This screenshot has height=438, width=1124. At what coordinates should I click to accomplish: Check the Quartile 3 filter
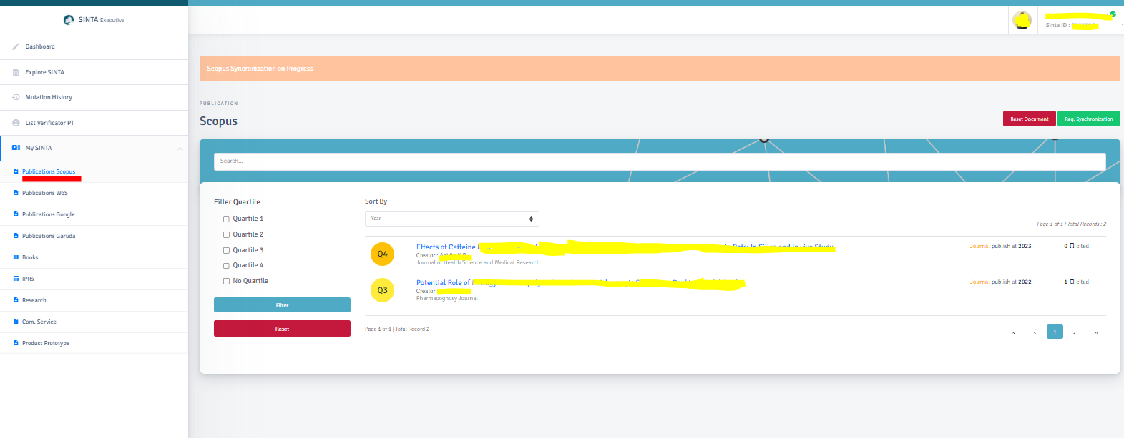[226, 250]
